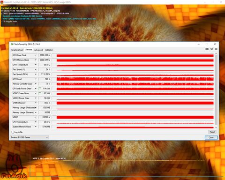Open the Radeon RX 580 Series GPU selector
Viewport: 225px width, 180px height.
pyautogui.click(x=29, y=137)
